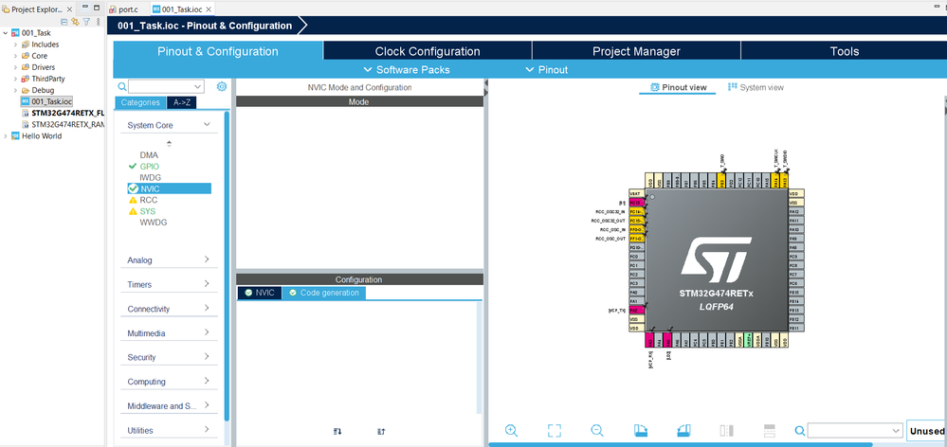Open Project Explorer view menu
This screenshot has height=447, width=947.
pos(99,21)
